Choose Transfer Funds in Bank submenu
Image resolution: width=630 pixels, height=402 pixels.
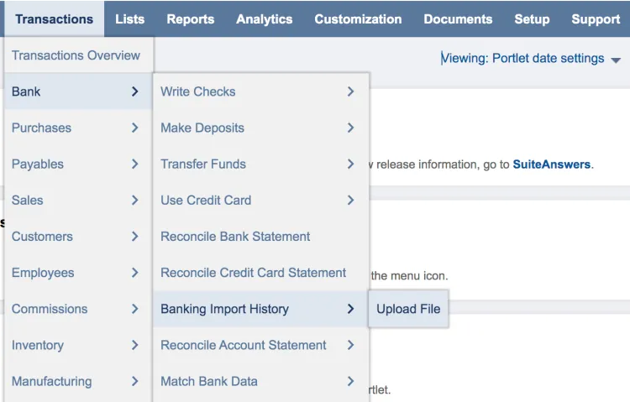point(260,164)
